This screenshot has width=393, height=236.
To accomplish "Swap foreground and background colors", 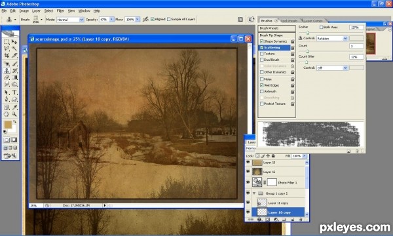I will [x=15, y=122].
